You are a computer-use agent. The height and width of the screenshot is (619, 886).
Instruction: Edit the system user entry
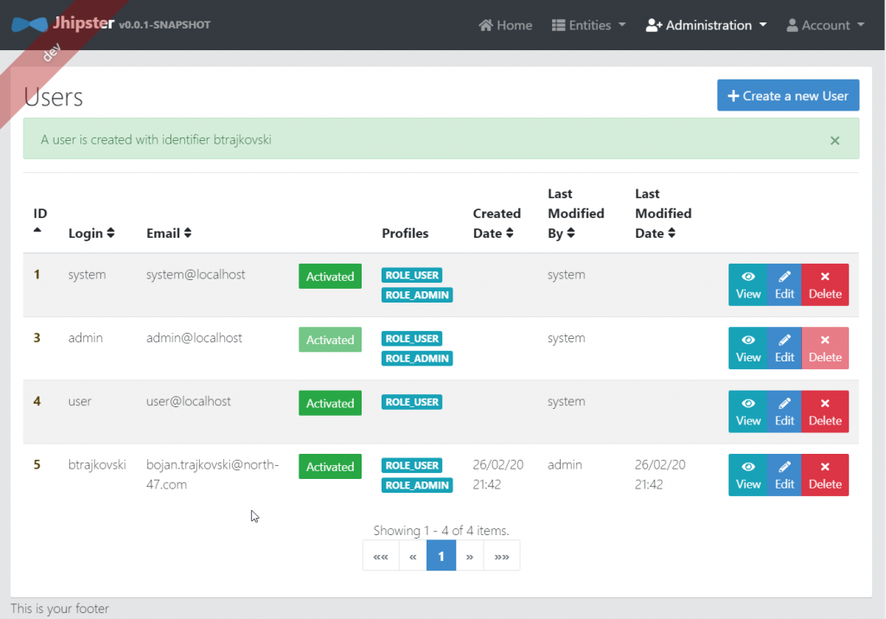pos(784,284)
